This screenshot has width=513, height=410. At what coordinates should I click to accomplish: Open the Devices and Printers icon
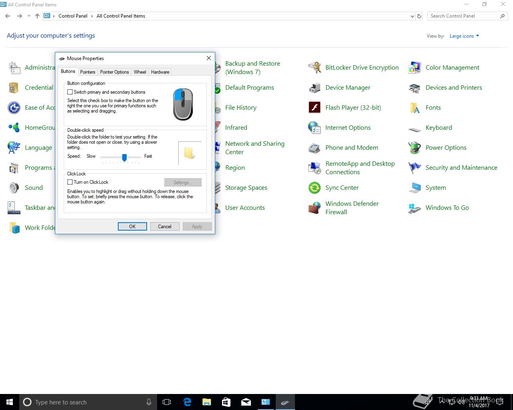pos(414,88)
